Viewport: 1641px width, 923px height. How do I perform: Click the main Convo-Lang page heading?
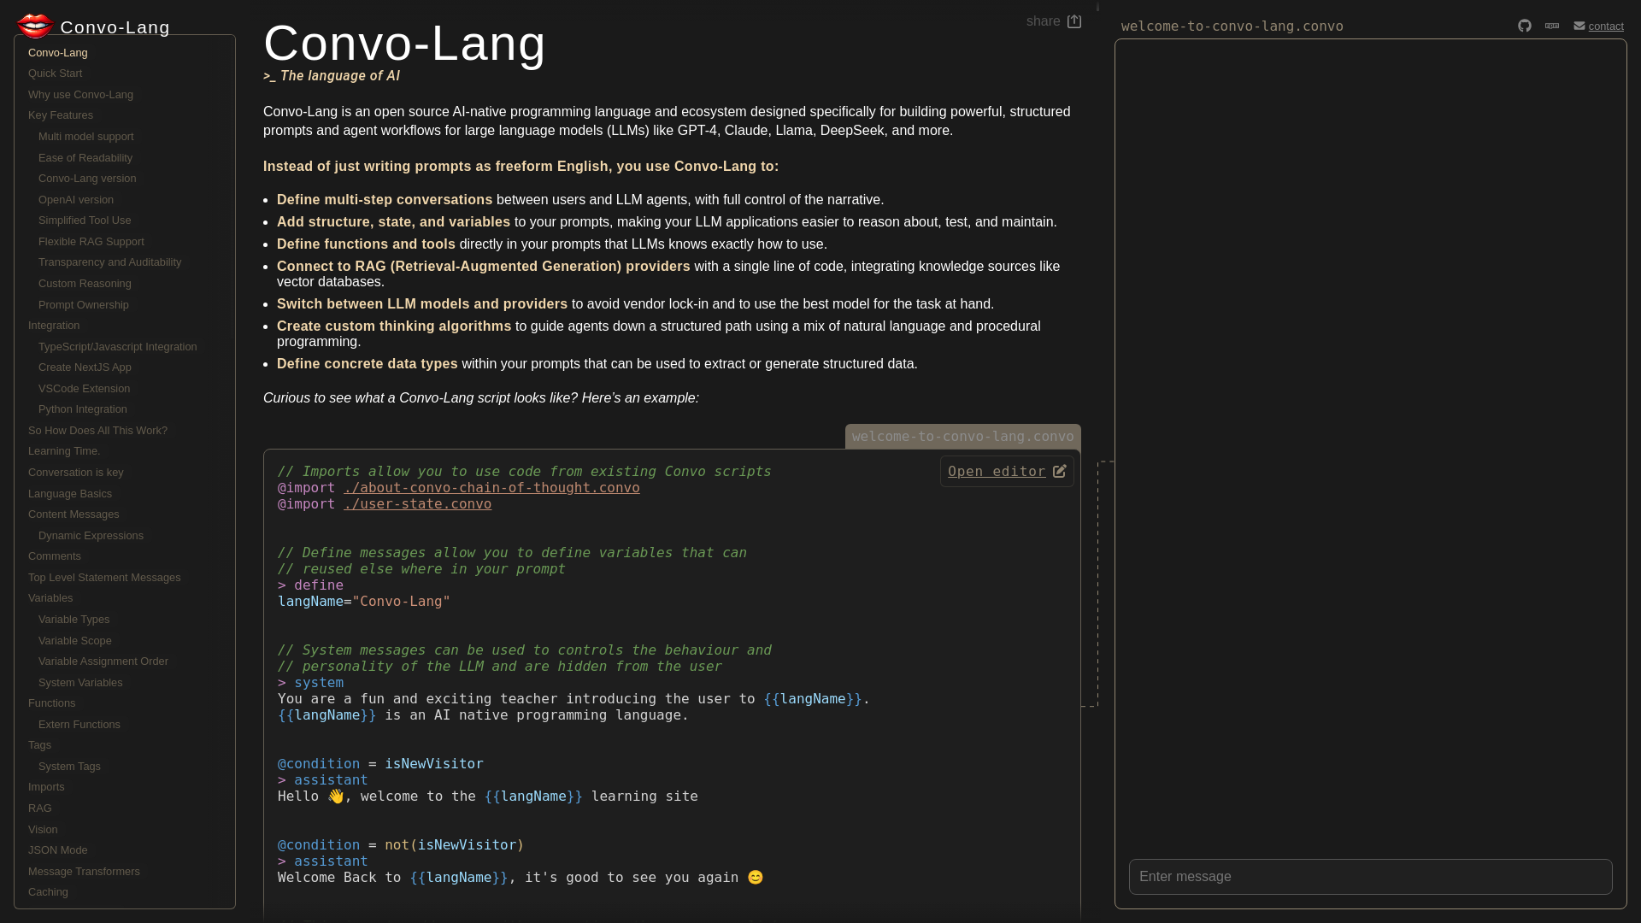[x=404, y=43]
